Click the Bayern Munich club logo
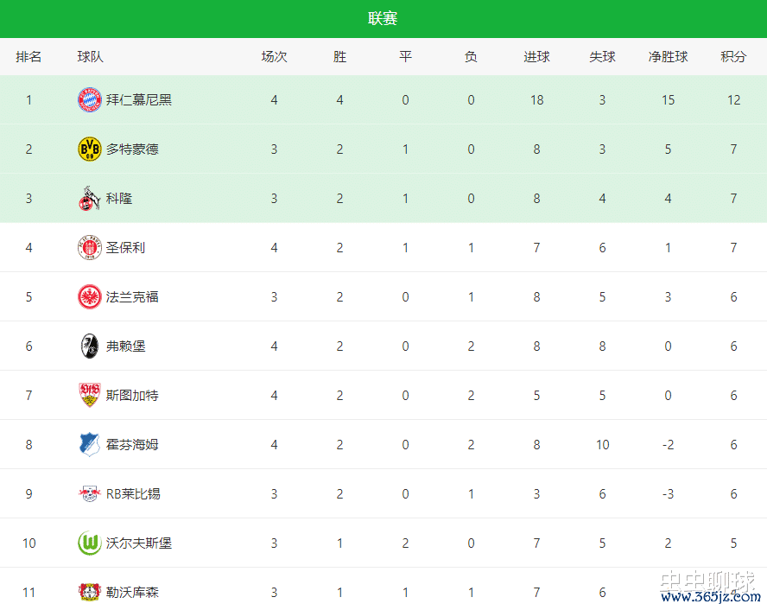 pyautogui.click(x=90, y=99)
